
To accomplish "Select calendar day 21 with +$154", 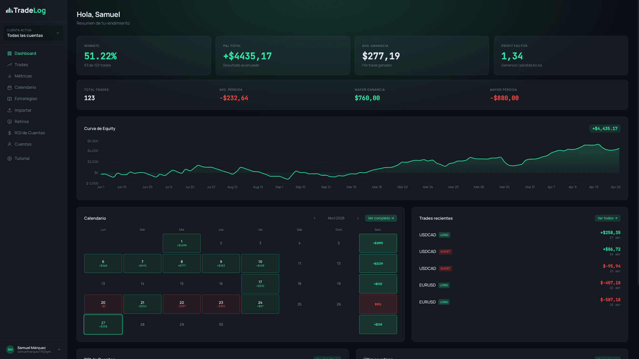I will 142,304.
